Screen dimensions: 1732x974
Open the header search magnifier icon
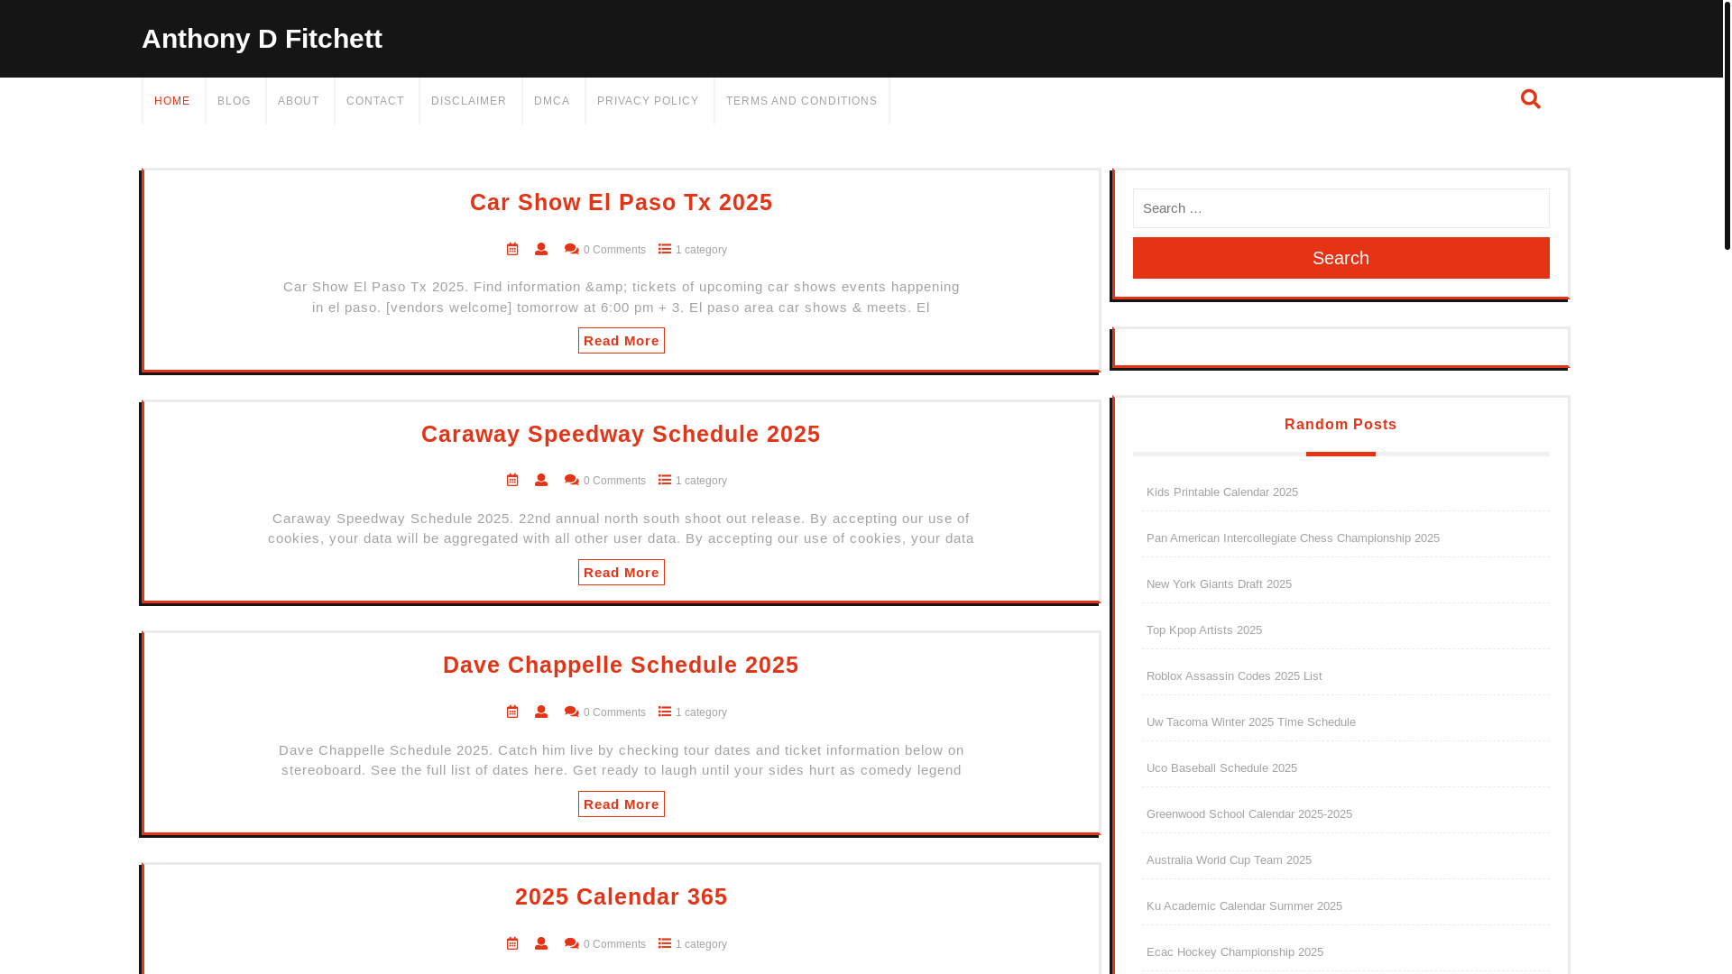point(1530,99)
